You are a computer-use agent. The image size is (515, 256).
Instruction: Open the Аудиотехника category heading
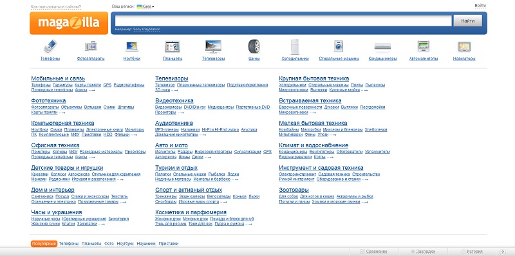click(174, 123)
